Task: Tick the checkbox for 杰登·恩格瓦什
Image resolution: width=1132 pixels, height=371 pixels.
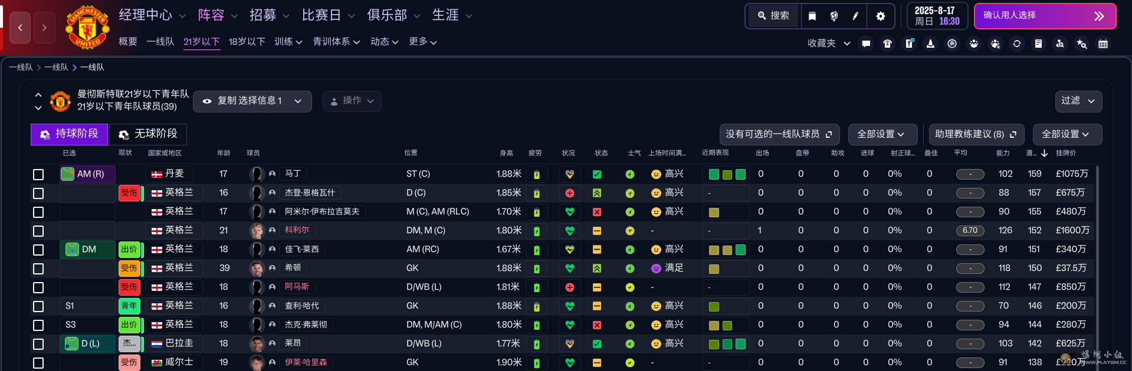Action: point(38,193)
